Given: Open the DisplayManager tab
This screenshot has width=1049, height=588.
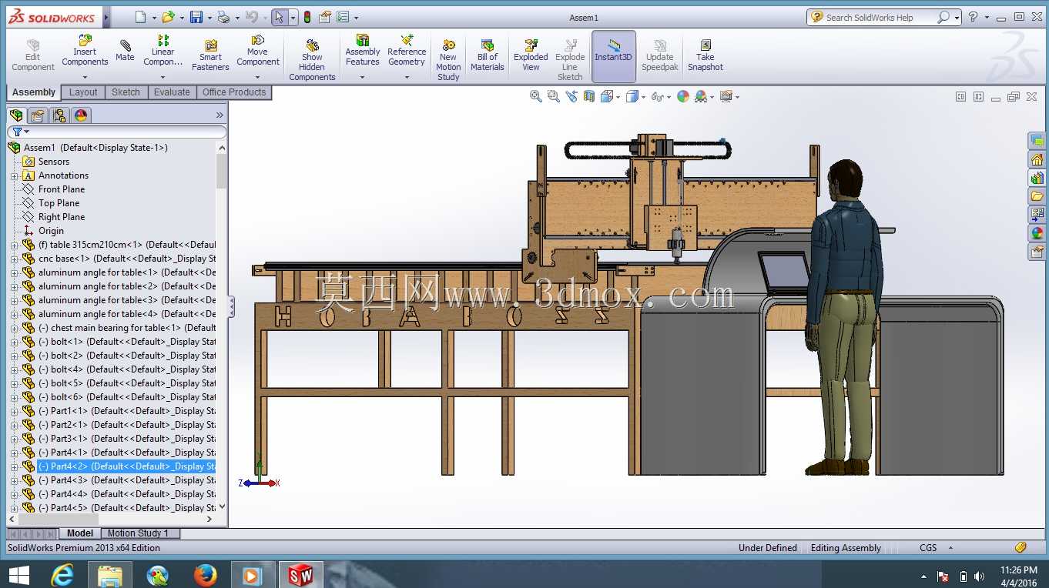Looking at the screenshot, I should click(x=81, y=115).
